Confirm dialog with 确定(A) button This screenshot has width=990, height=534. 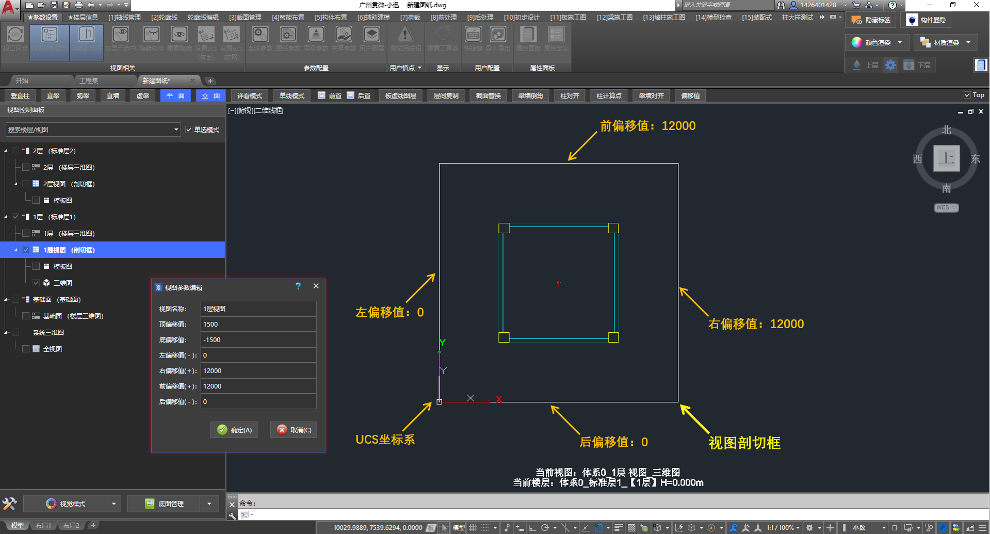pos(235,430)
